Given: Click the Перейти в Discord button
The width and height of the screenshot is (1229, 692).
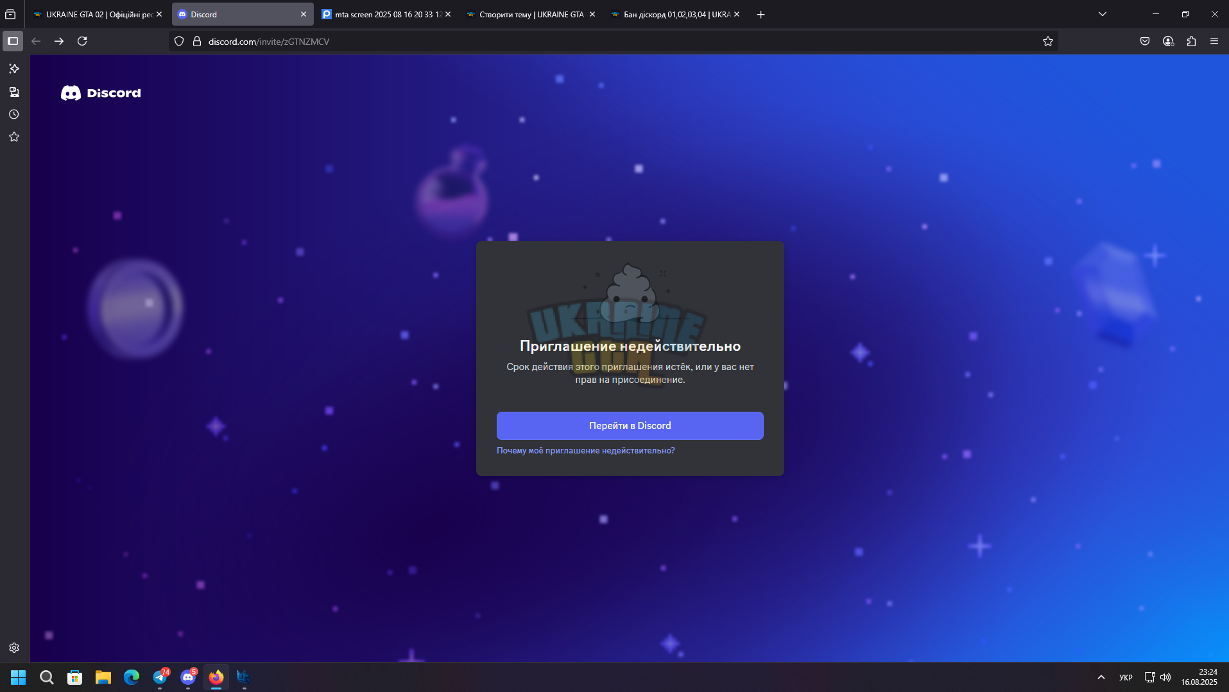Looking at the screenshot, I should point(630,426).
